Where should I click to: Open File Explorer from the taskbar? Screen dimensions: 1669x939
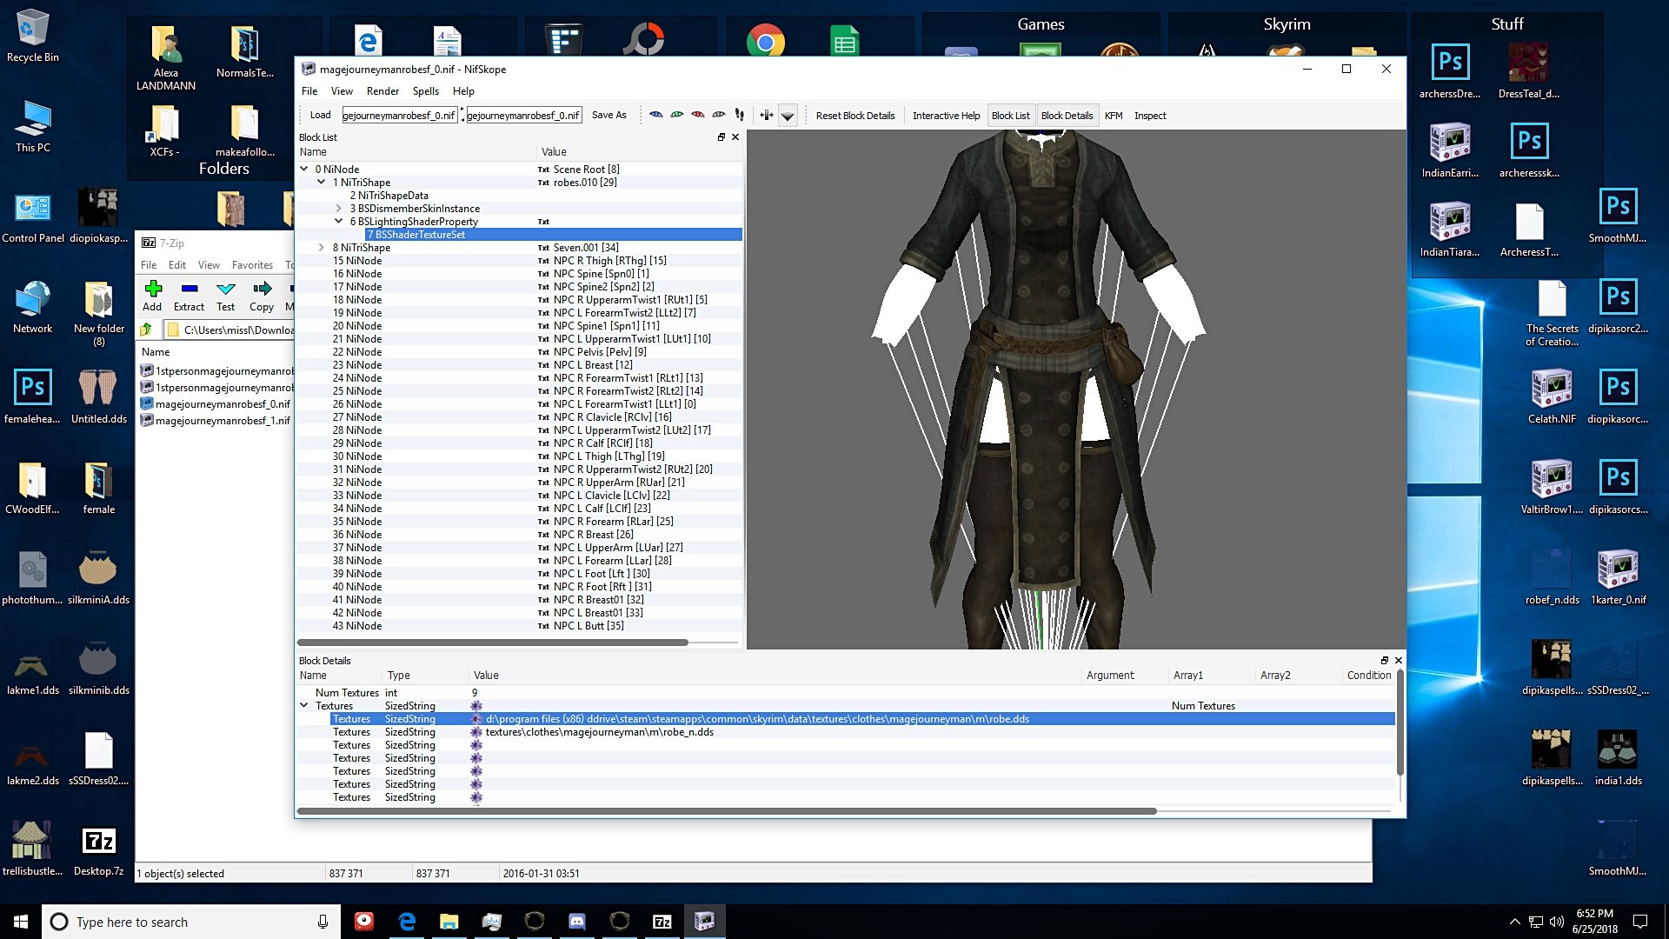click(x=449, y=922)
